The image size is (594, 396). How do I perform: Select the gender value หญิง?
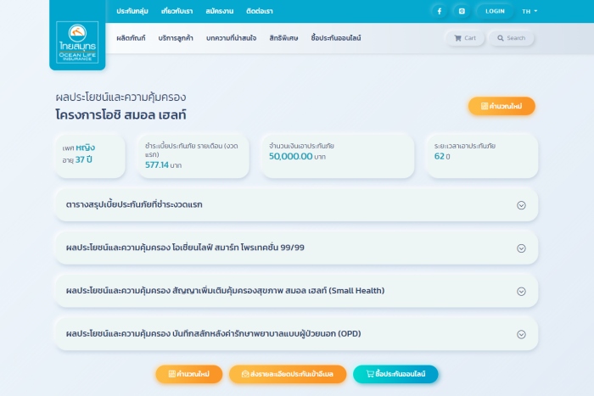pos(85,148)
